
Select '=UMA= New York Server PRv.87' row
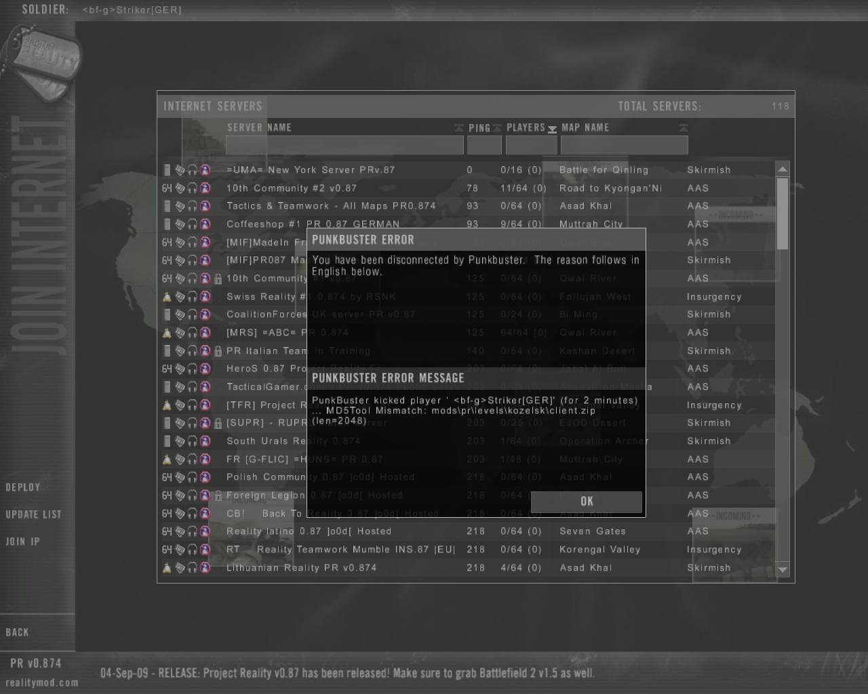click(x=467, y=170)
